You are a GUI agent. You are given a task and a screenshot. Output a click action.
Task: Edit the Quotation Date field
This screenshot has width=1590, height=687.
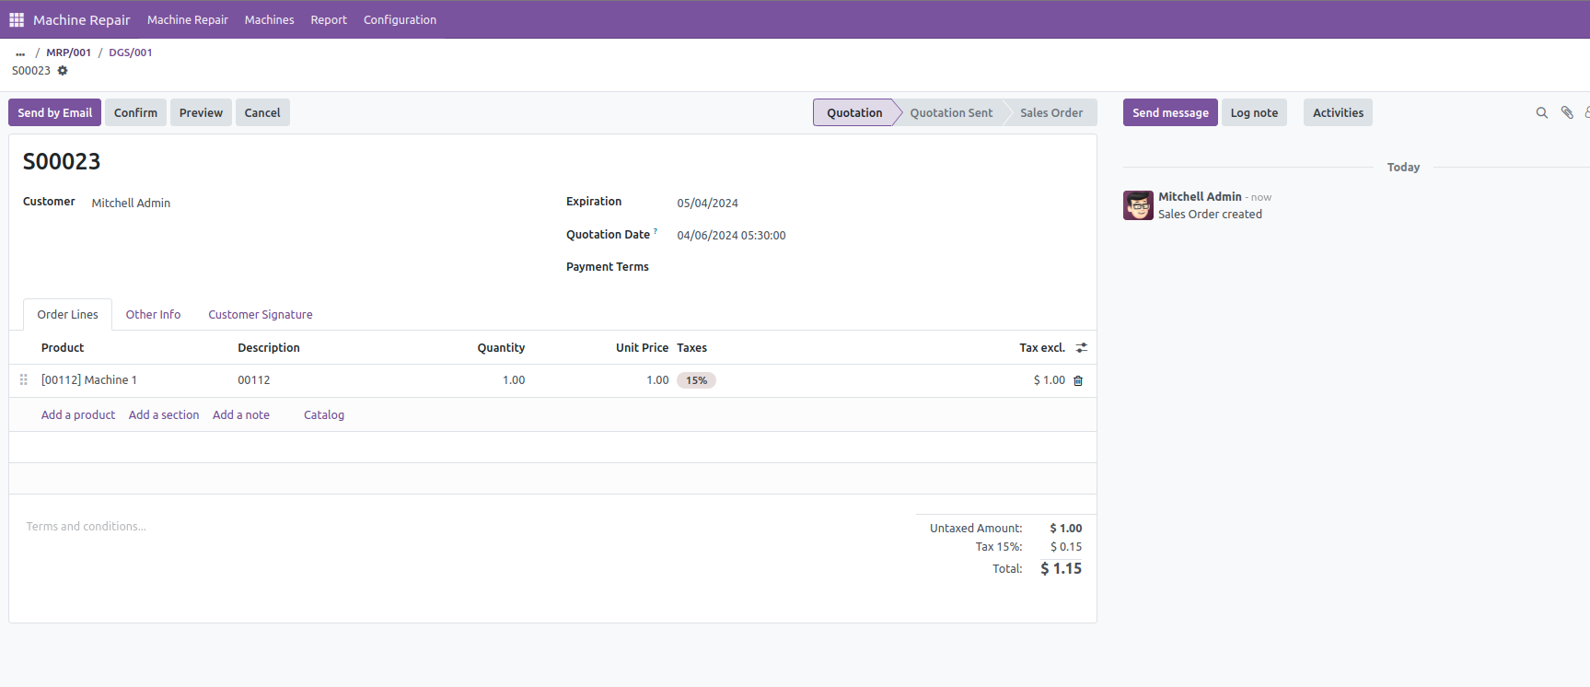879,235
